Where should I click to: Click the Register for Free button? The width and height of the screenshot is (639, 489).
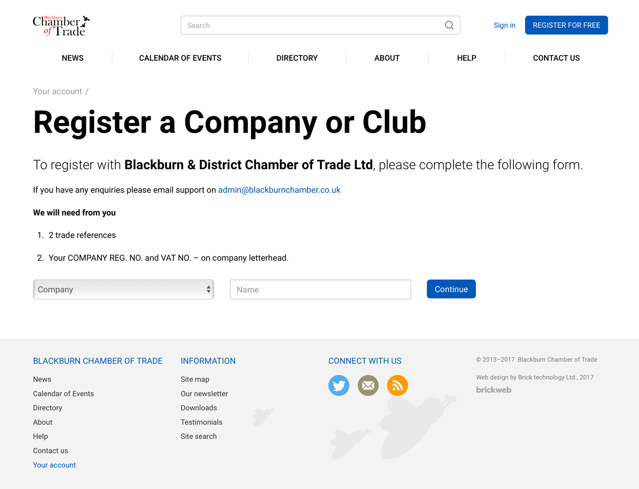tap(566, 25)
